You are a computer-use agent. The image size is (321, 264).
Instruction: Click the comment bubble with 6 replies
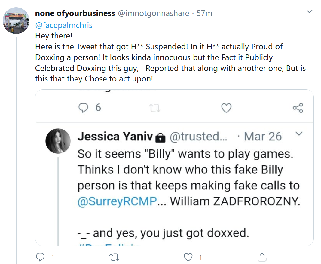[x=83, y=108]
